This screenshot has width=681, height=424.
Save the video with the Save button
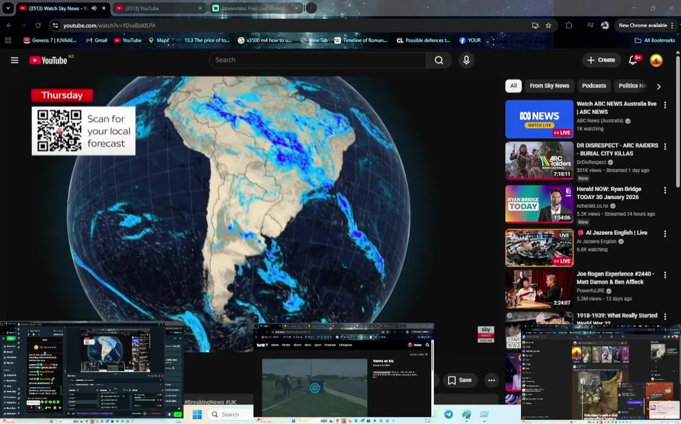[460, 380]
